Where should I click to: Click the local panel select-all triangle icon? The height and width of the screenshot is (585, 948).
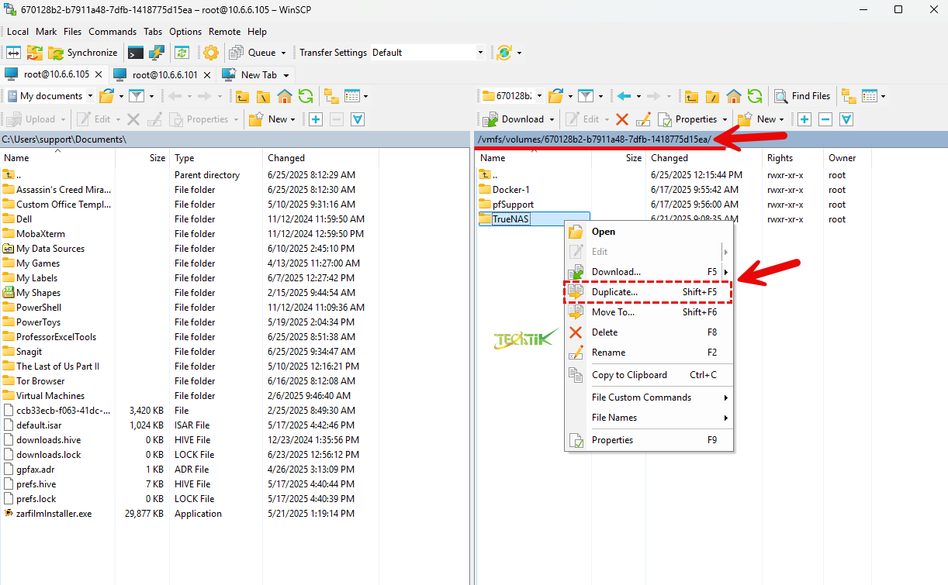click(x=357, y=119)
